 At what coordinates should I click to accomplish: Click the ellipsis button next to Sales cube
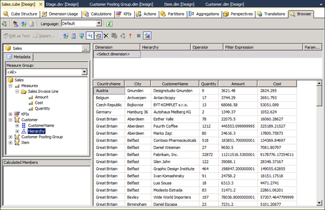click(85, 48)
